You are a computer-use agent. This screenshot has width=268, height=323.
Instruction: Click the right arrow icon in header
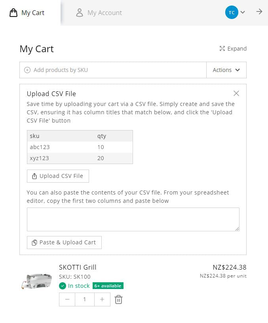259,11
